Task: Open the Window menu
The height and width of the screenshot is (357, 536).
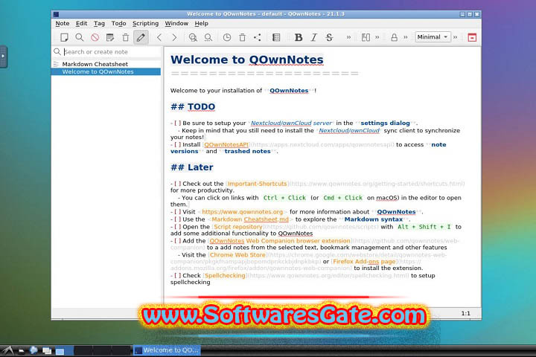Action: click(176, 23)
